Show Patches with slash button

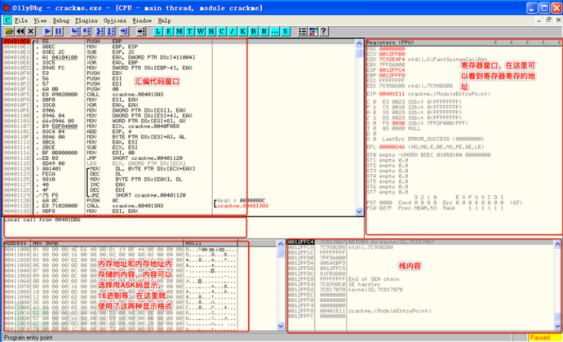233,31
